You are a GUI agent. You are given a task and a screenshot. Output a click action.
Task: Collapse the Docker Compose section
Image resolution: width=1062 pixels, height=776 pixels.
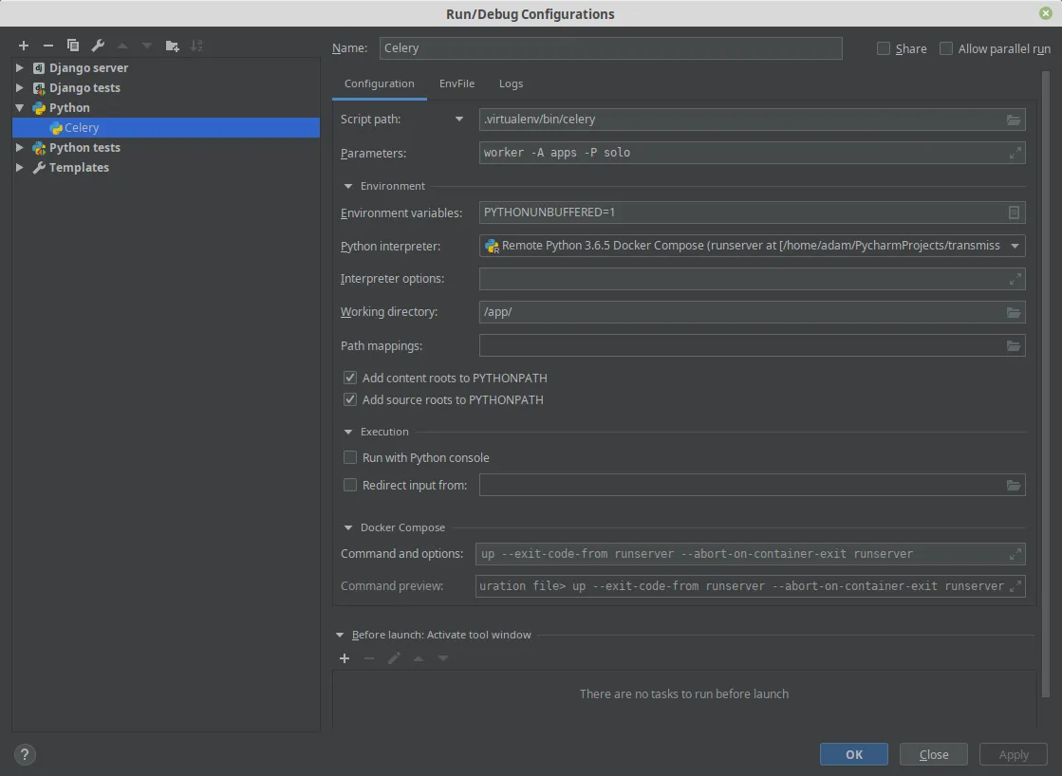[x=348, y=527]
